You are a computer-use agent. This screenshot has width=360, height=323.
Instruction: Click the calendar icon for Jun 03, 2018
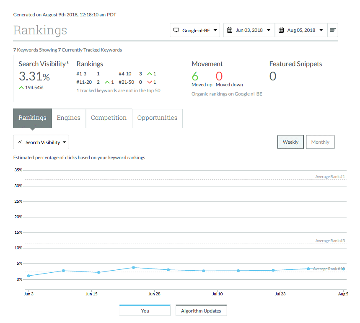[x=230, y=30]
